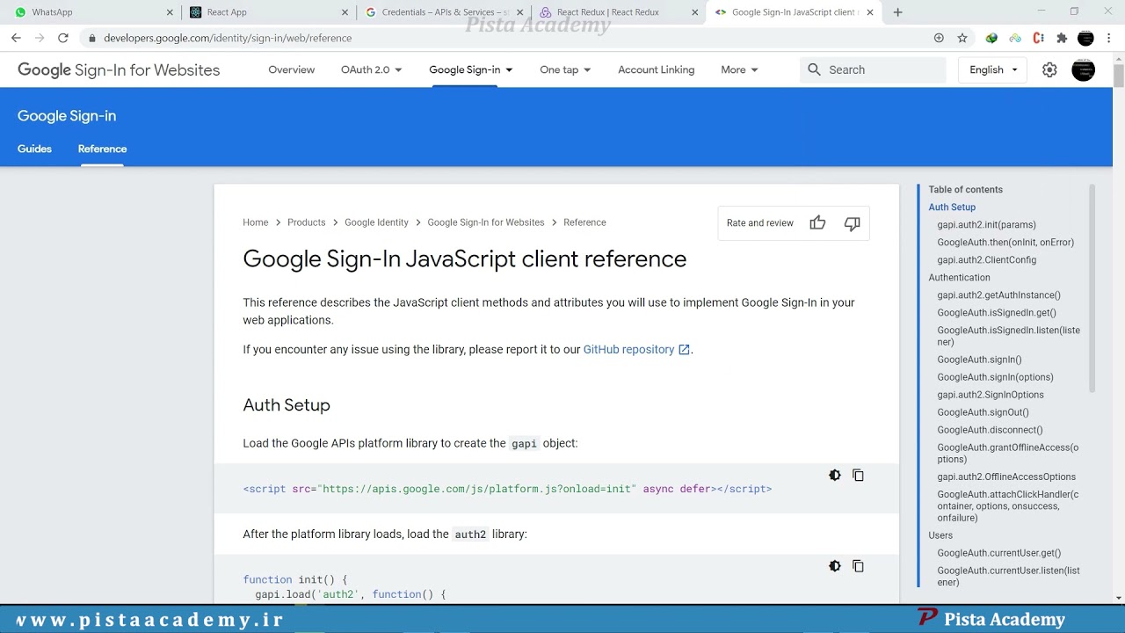
Task: Go back using the browser back arrow
Action: point(16,38)
